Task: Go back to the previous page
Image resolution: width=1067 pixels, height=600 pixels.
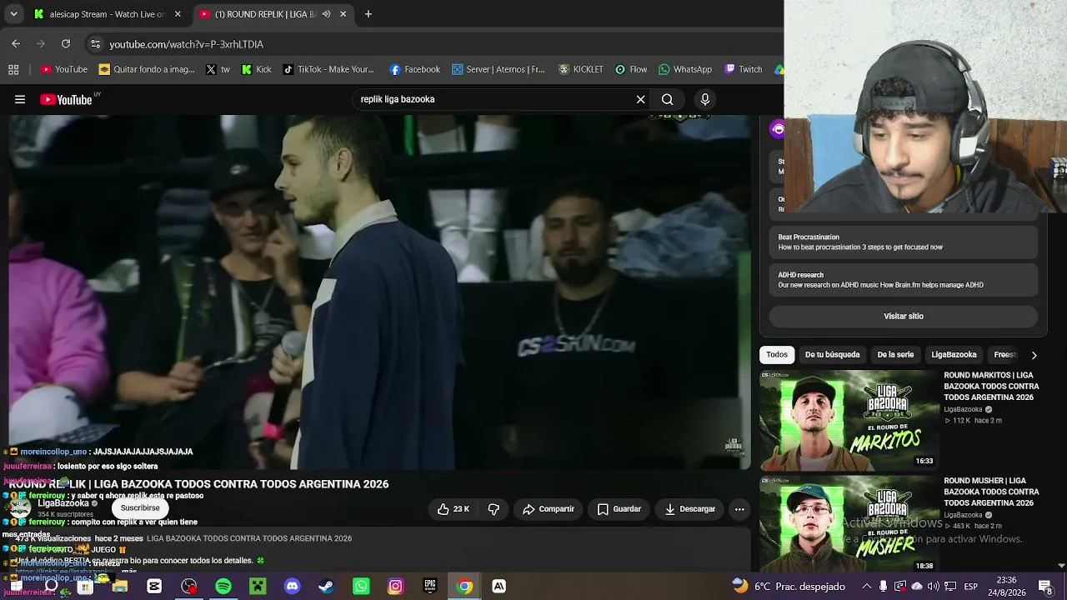Action: click(16, 43)
